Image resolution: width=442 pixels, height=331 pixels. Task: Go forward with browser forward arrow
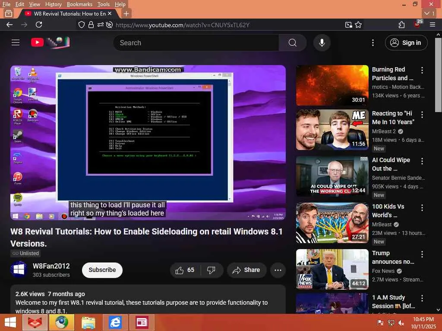click(24, 25)
